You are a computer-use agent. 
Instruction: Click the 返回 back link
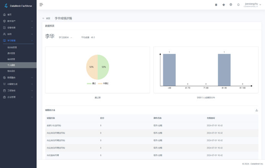(48, 18)
